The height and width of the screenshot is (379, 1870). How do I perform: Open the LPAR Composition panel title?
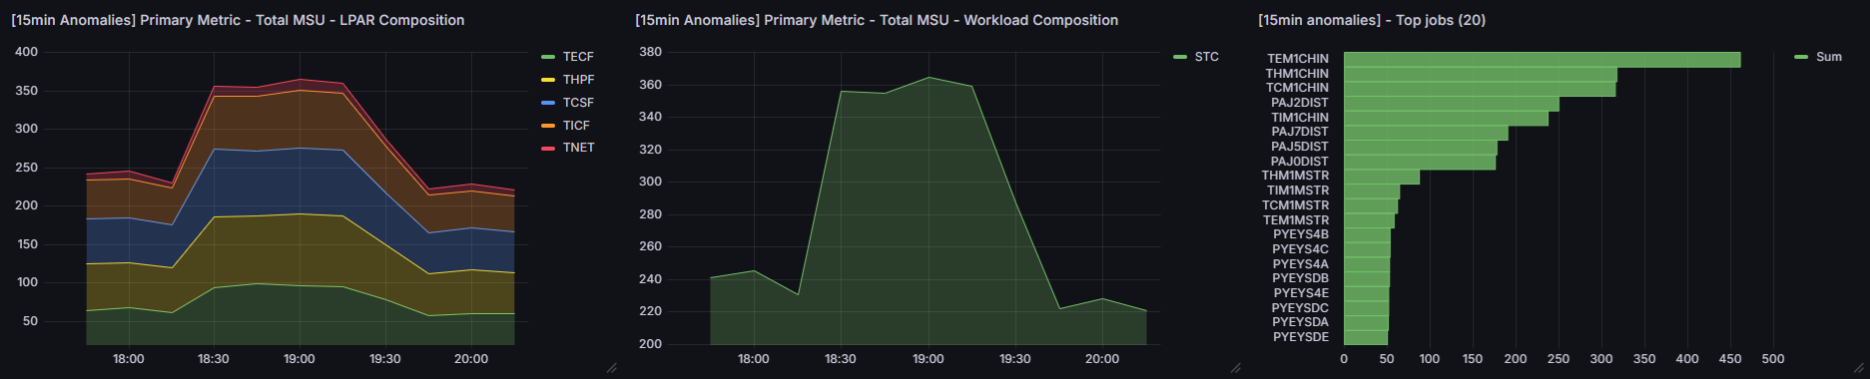[x=238, y=20]
